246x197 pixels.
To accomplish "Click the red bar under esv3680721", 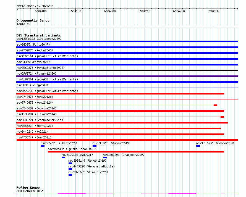I will tap(122, 123).
